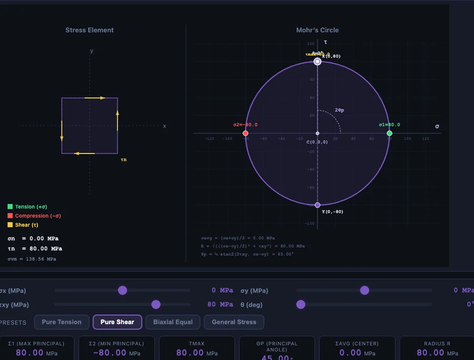Click the τn label beside the stress element
474x360 pixels.
click(x=124, y=160)
